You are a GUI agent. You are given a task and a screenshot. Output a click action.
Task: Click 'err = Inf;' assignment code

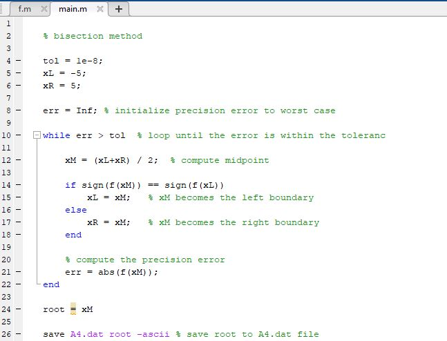70,110
